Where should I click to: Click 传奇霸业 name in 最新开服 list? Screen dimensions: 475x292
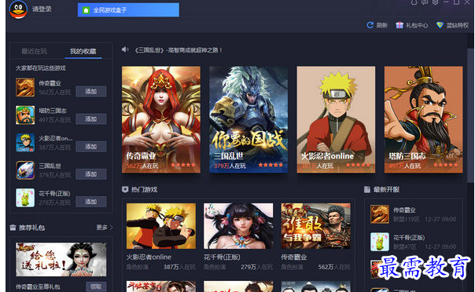pos(404,210)
